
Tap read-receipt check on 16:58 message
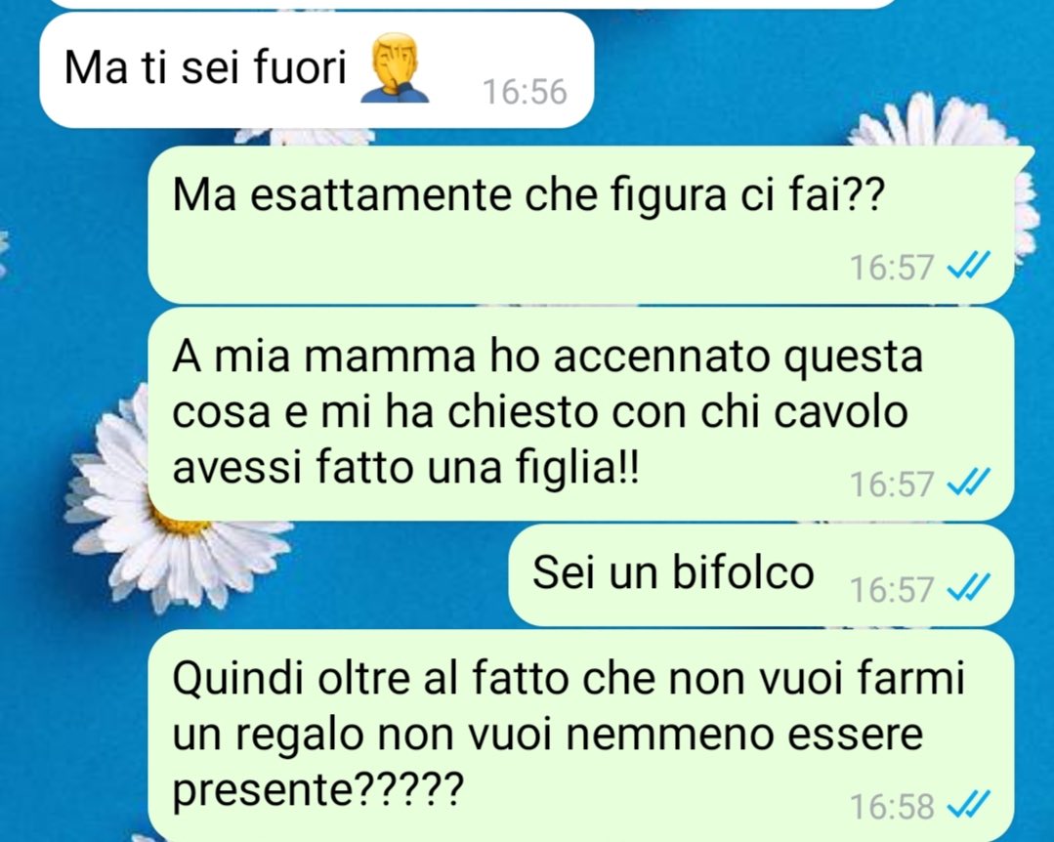[x=968, y=804]
